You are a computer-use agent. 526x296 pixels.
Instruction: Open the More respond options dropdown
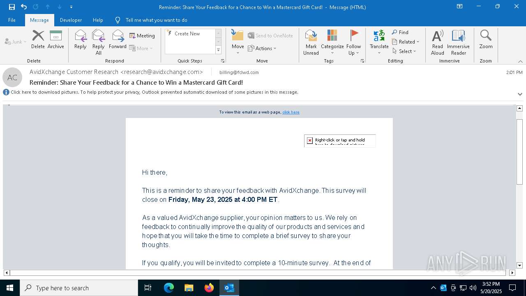(141, 48)
